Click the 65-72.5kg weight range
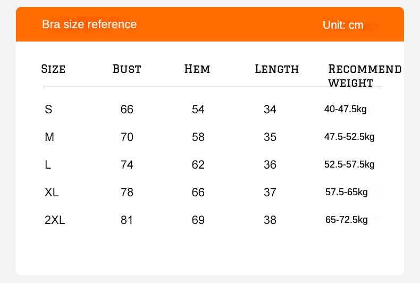The width and height of the screenshot is (420, 283). (x=347, y=220)
